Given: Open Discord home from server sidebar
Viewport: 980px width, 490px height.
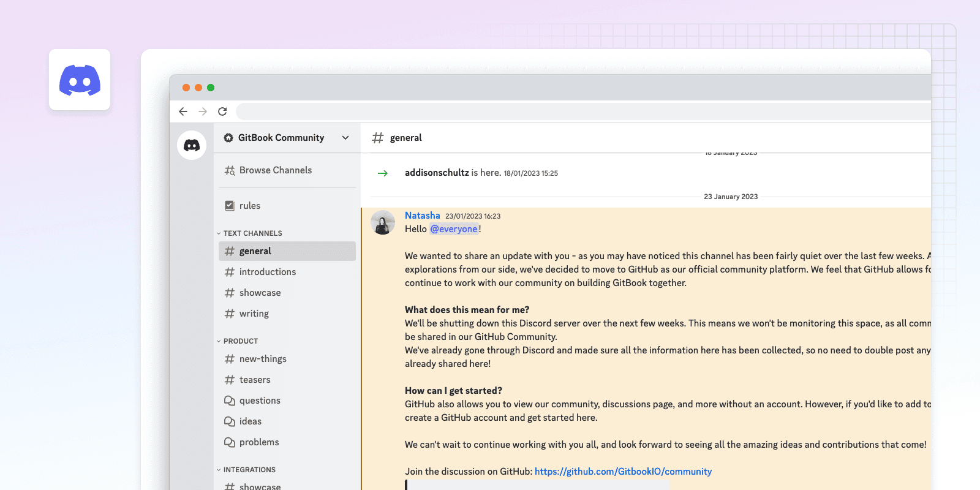Looking at the screenshot, I should pyautogui.click(x=192, y=145).
